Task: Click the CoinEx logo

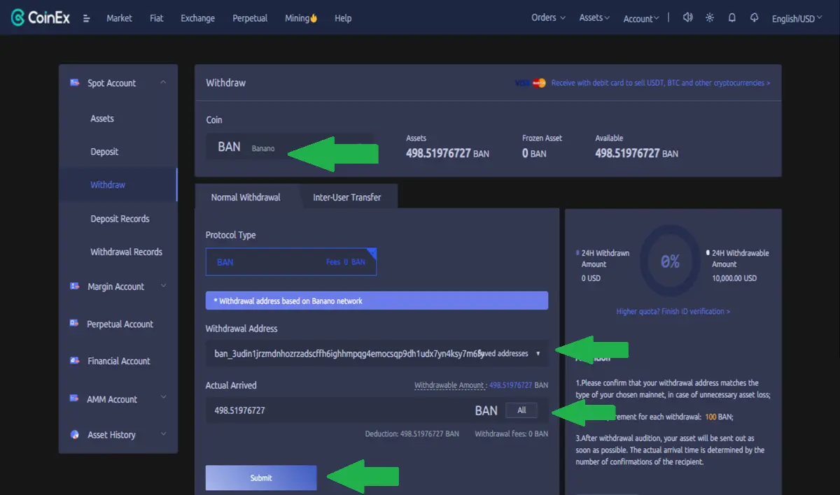Action: (x=40, y=17)
